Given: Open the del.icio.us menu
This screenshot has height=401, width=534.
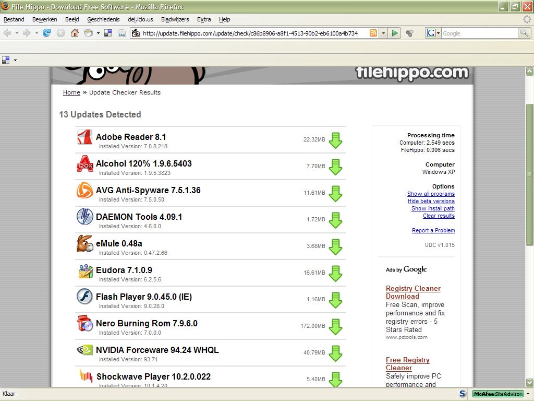Looking at the screenshot, I should pos(140,19).
